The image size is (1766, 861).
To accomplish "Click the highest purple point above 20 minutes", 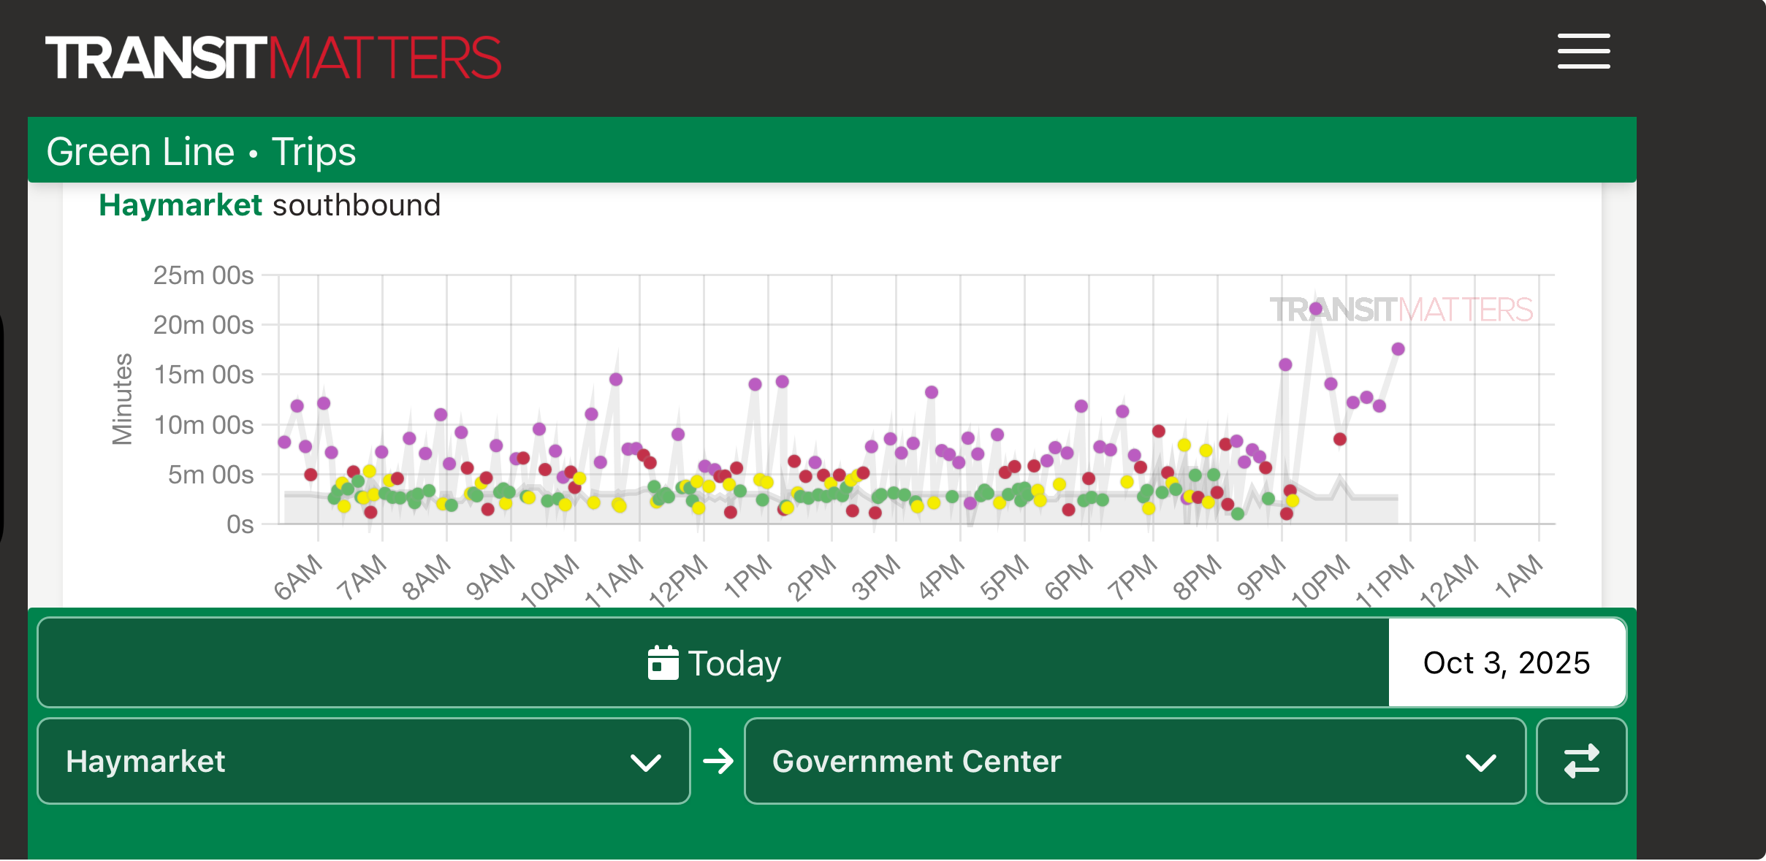I will 1316,309.
